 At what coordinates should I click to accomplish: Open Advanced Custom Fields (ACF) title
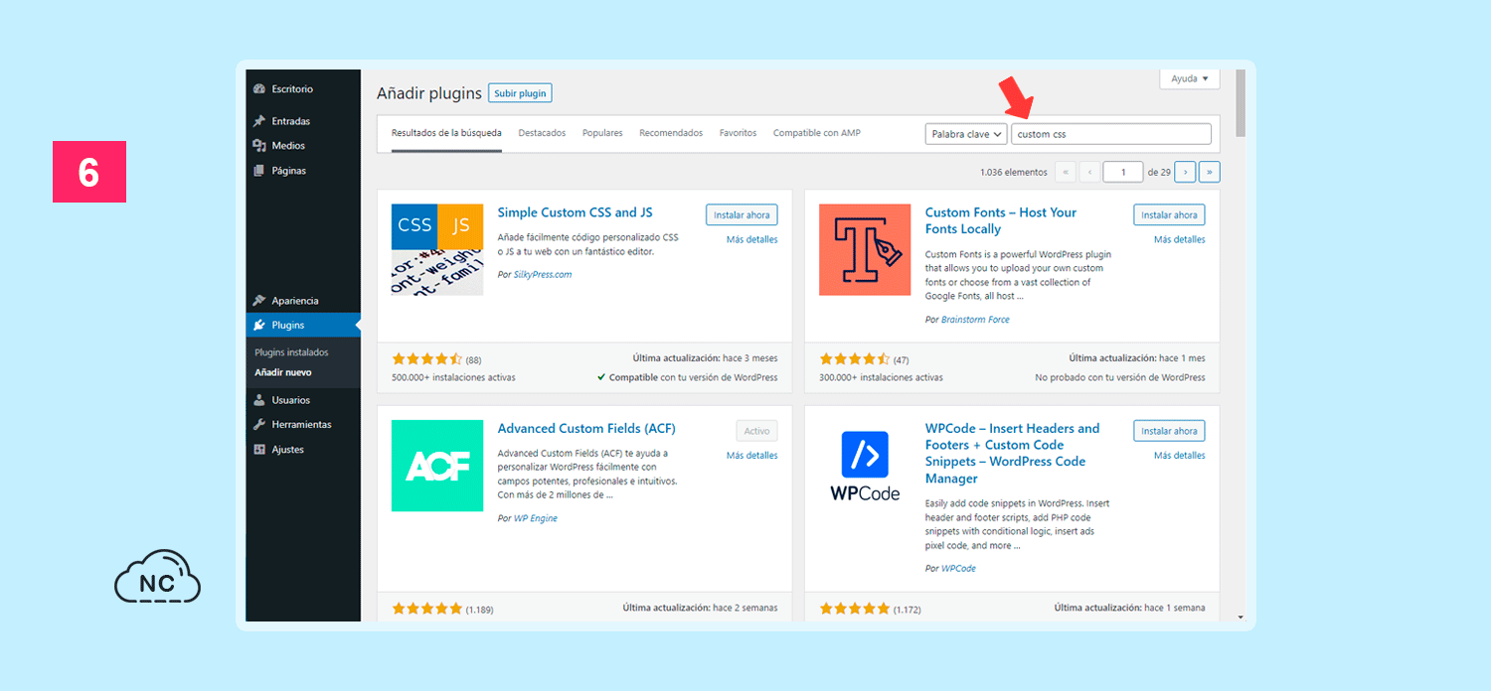(586, 429)
